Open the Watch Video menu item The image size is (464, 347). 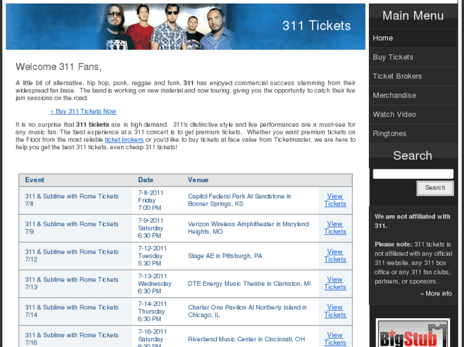(x=413, y=115)
